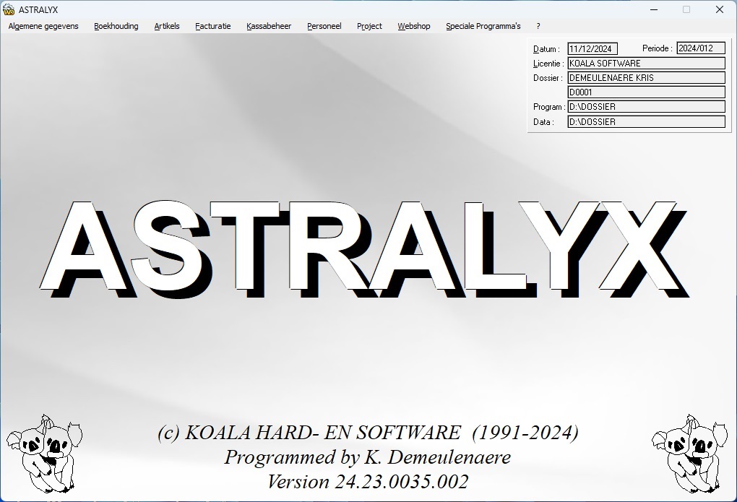Close the ASTRALYX window

coord(720,9)
